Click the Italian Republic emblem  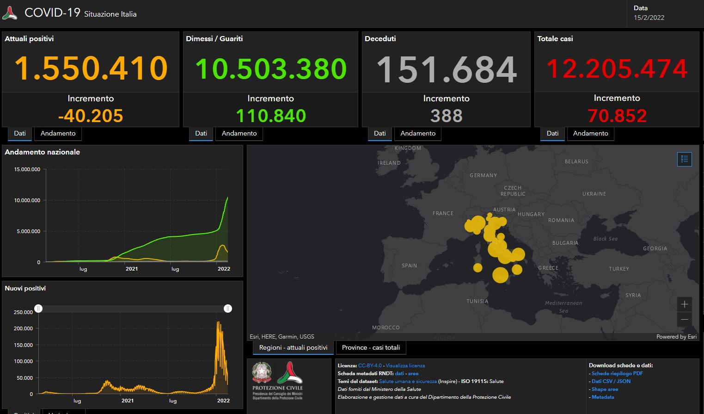(262, 373)
